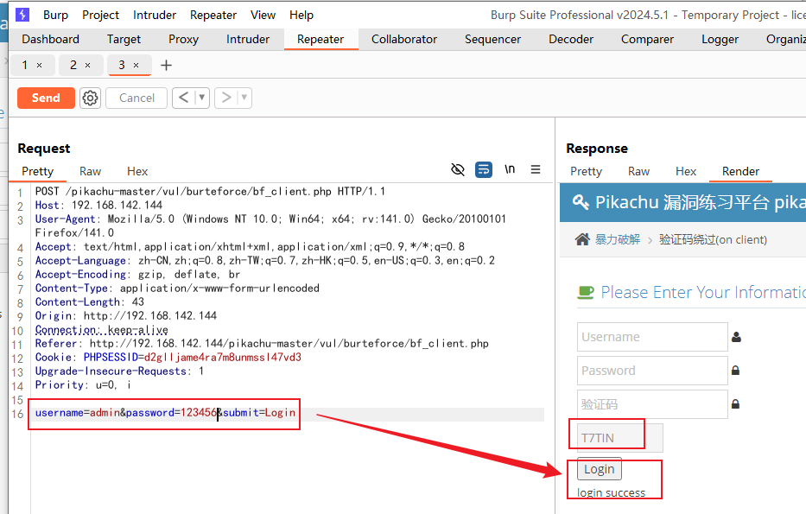Click the 验证码 captcha input field
This screenshot has width=806, height=514.
coord(652,404)
